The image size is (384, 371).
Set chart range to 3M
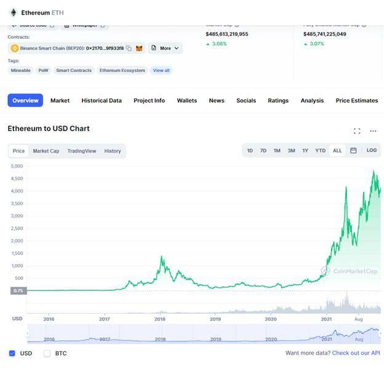coord(291,150)
